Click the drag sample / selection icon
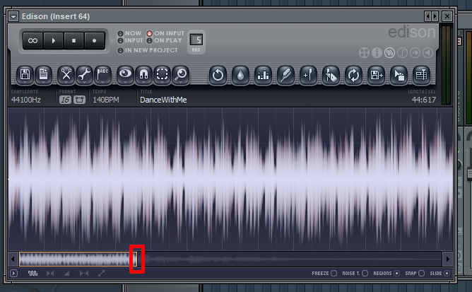This screenshot has width=472, height=292. [399, 75]
